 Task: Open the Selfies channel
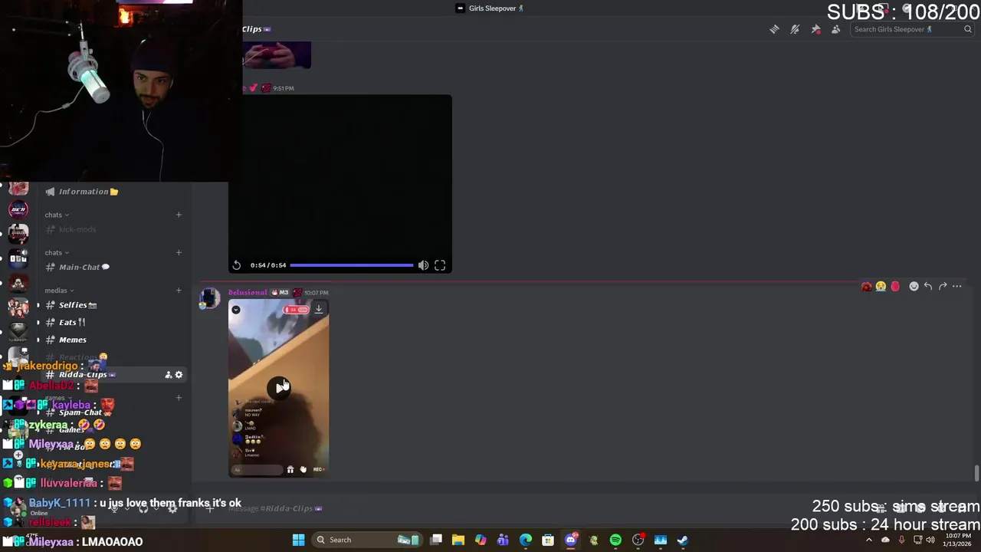pyautogui.click(x=111, y=305)
